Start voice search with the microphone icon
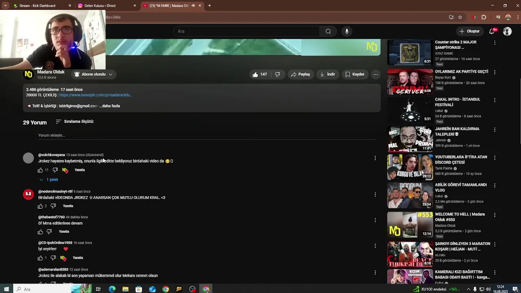The width and height of the screenshot is (521, 293). pyautogui.click(x=347, y=31)
